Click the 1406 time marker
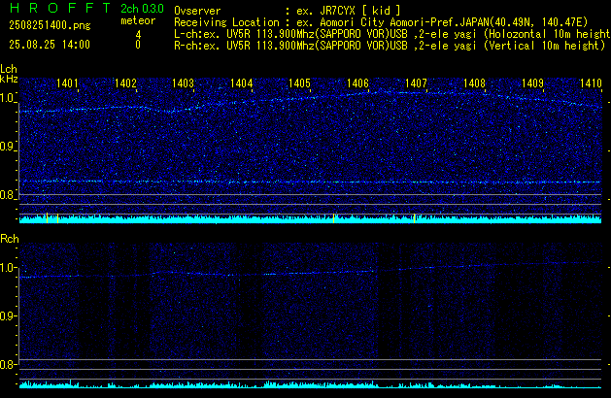The height and width of the screenshot is (398, 611). pyautogui.click(x=357, y=83)
